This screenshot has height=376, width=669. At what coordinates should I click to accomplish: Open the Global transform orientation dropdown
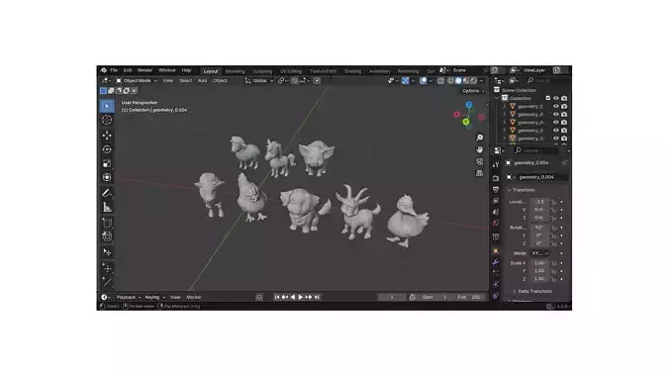click(259, 81)
